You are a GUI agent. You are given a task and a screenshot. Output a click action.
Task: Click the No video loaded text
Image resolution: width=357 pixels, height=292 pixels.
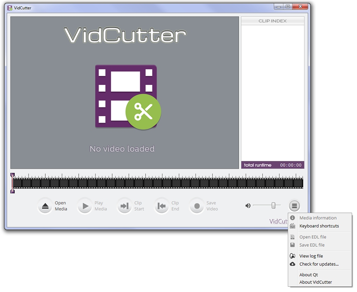pyautogui.click(x=122, y=149)
